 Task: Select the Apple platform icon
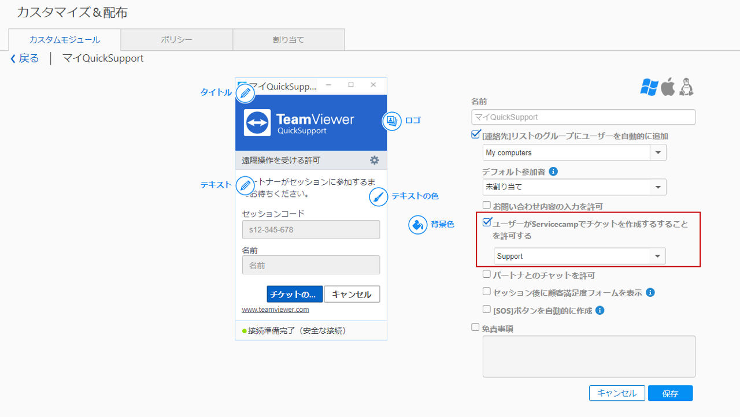(668, 87)
